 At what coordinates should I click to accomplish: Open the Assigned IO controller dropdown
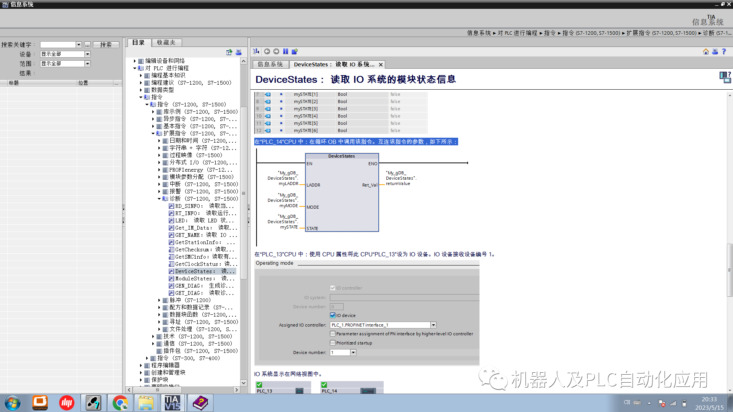tap(433, 325)
